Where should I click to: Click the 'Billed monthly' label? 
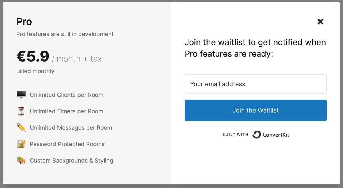pyautogui.click(x=35, y=71)
